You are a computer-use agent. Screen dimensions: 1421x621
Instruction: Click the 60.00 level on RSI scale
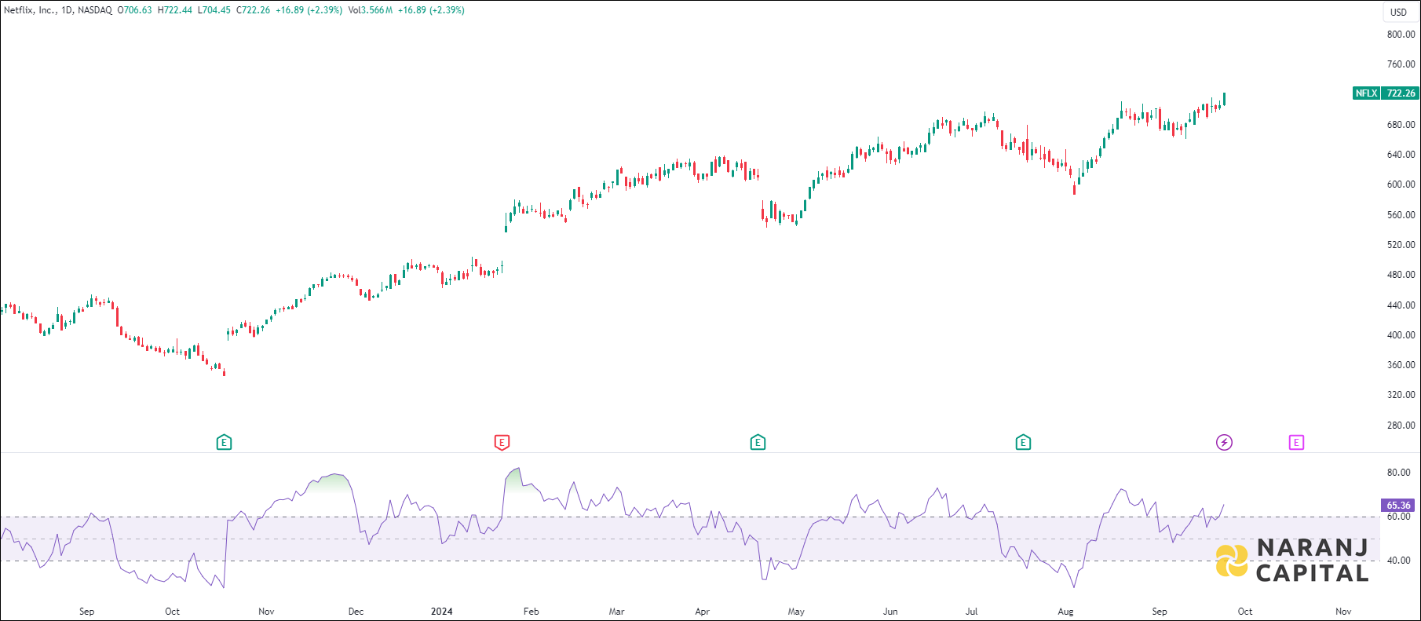(1398, 517)
